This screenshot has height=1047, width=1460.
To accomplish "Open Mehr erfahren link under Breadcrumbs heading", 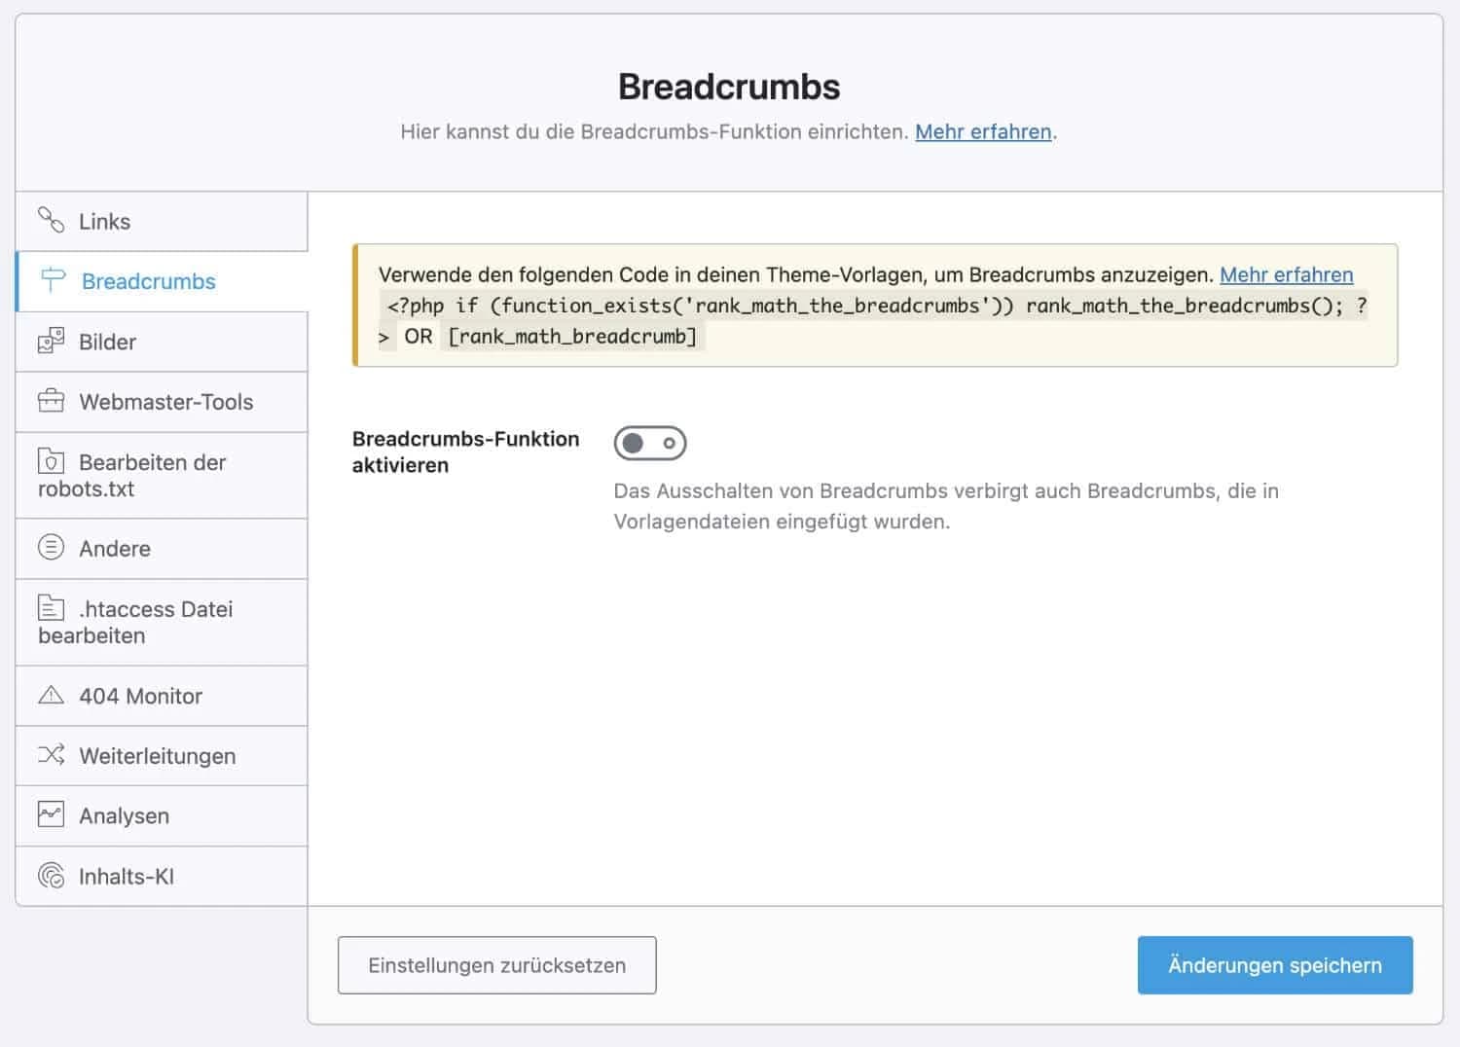I will 983,131.
